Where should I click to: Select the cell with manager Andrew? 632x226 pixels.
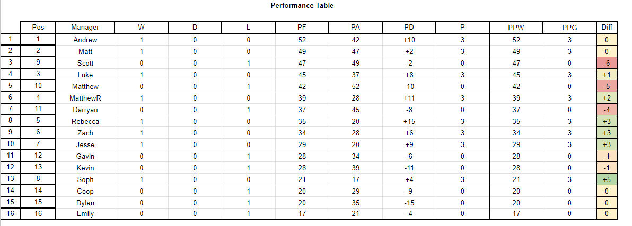[85, 40]
